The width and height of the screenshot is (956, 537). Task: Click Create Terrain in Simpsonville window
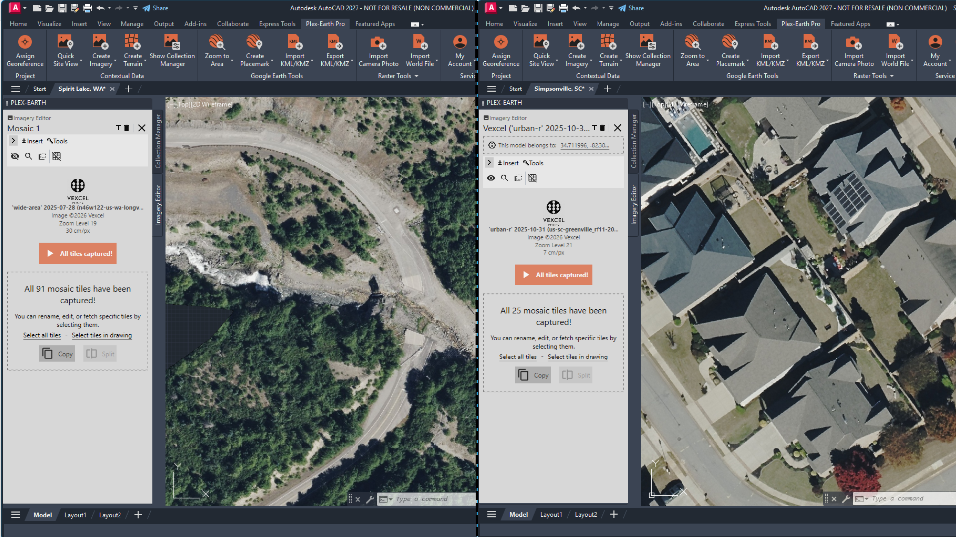[608, 50]
